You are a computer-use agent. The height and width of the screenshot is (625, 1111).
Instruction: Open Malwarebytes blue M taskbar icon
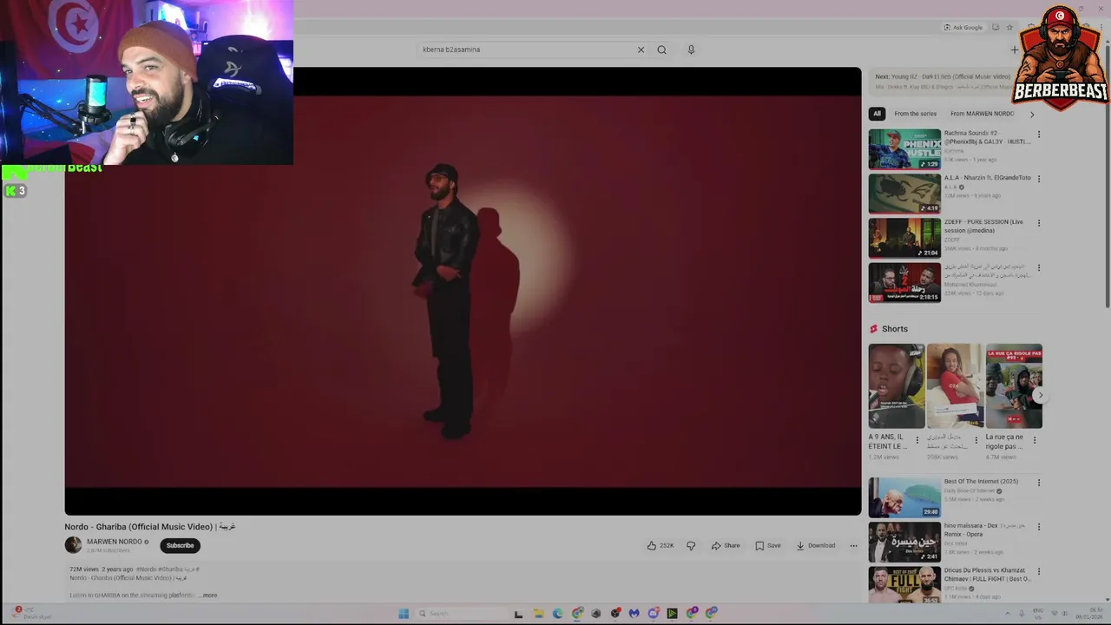coord(634,614)
